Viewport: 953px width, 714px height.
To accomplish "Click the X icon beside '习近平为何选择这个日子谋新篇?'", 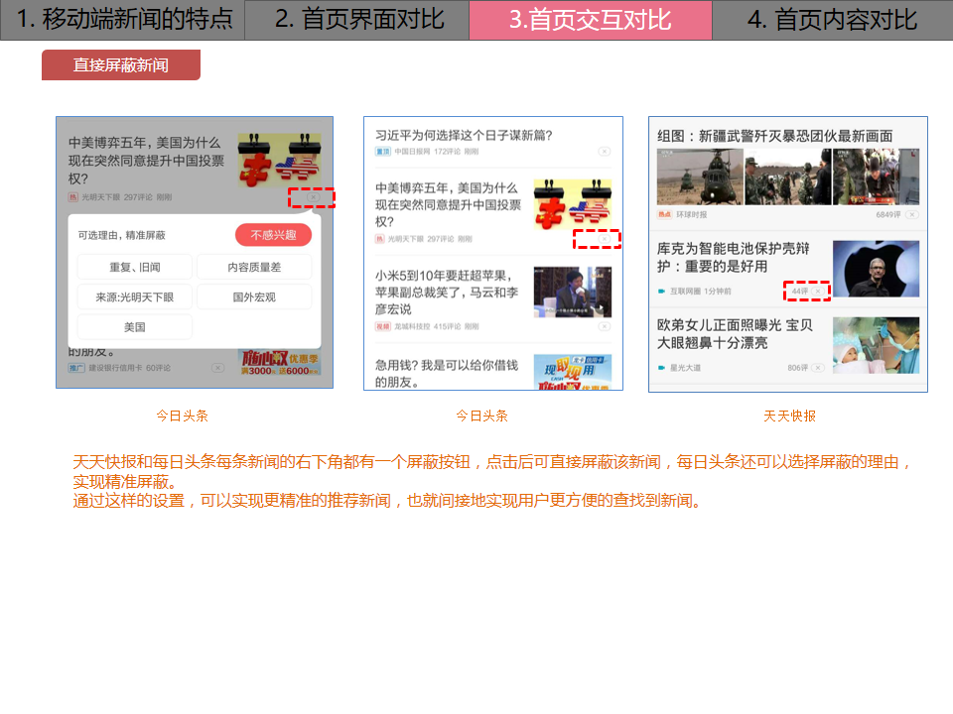I will (605, 151).
